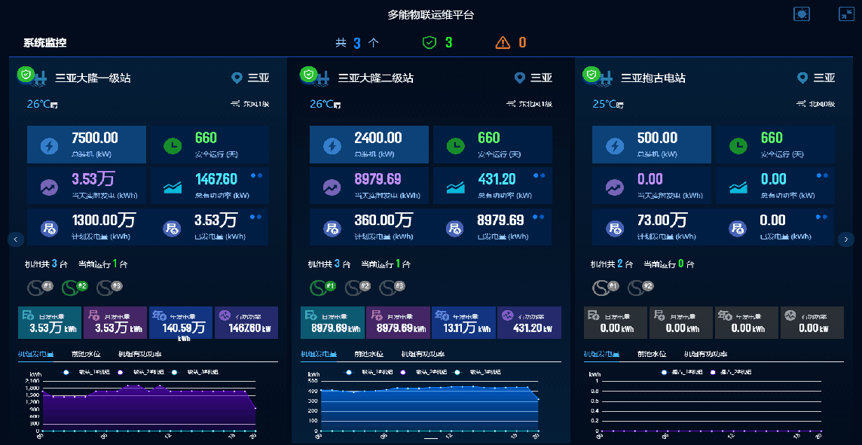
Task: Switch to 前池水位 tab in 三亚大隆一级站
Action: 86,355
